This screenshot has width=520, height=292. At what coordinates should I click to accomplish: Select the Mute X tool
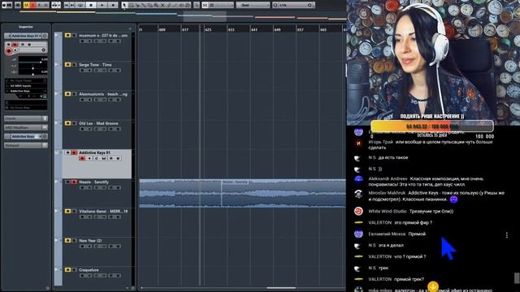pos(162,6)
